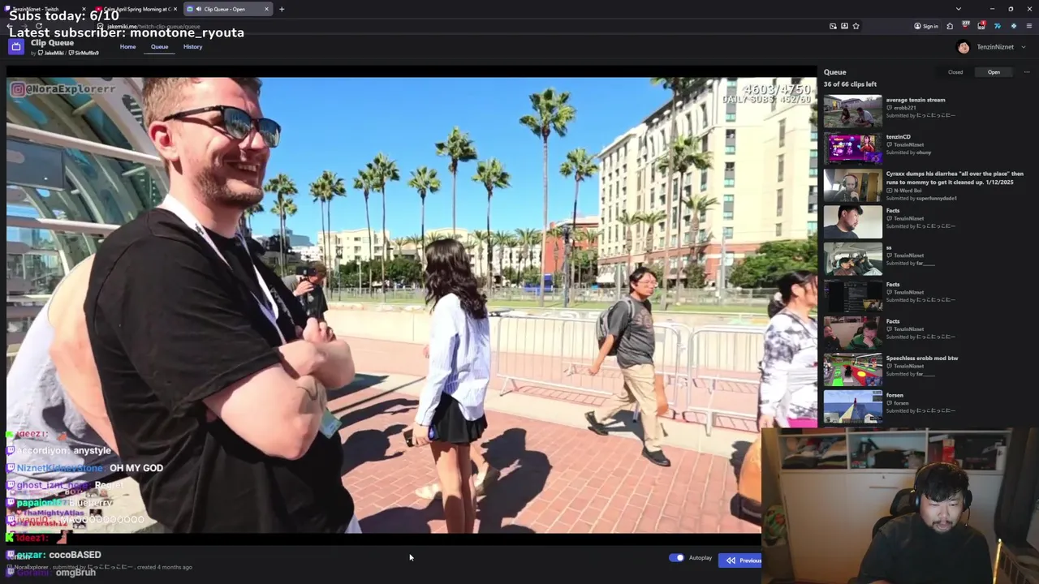
Task: Click the browser Sign in button
Action: point(926,26)
